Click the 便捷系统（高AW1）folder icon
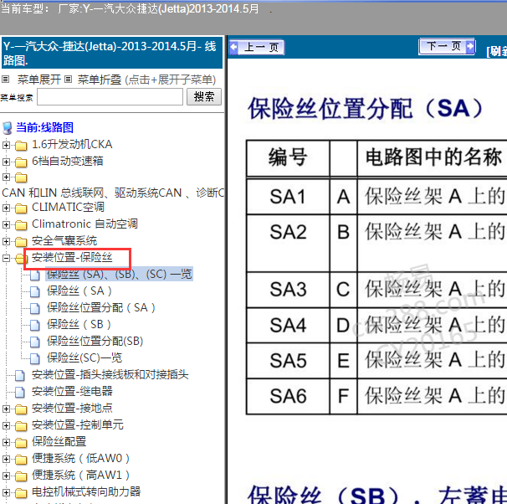Viewport: 507px width, 504px height. (21, 476)
